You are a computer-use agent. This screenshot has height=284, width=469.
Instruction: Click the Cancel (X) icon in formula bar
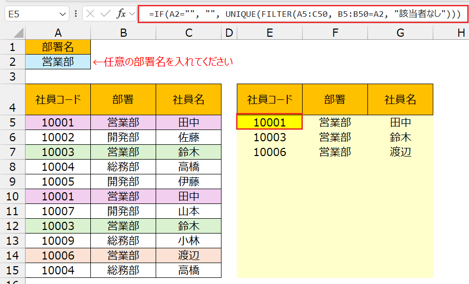point(91,14)
